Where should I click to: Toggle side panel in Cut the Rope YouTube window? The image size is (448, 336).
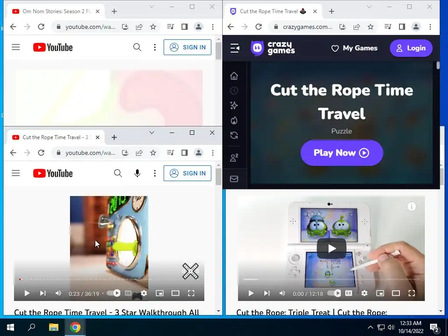tap(185, 153)
